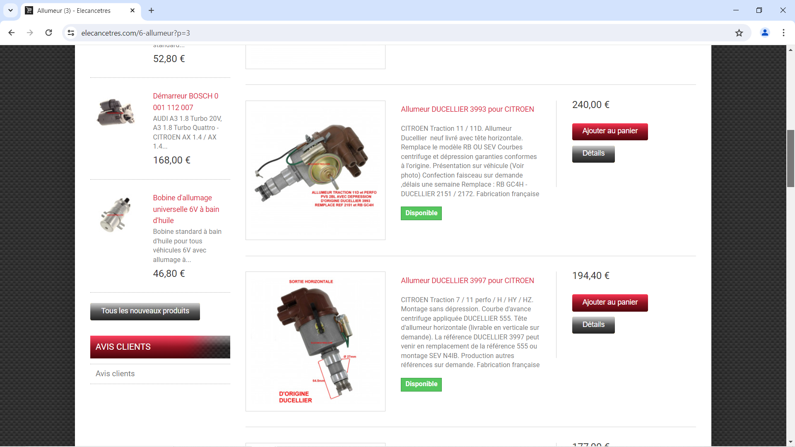Click the scrollbar down arrow

[790, 442]
